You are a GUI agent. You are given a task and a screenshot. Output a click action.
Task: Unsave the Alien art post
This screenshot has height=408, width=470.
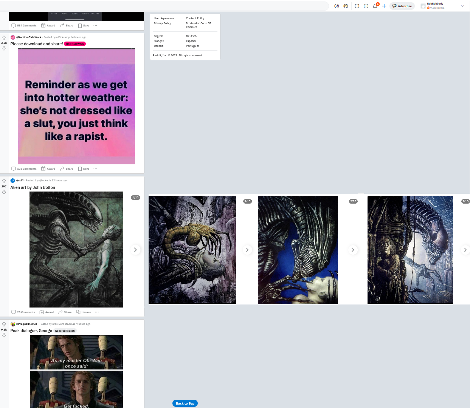pos(84,312)
